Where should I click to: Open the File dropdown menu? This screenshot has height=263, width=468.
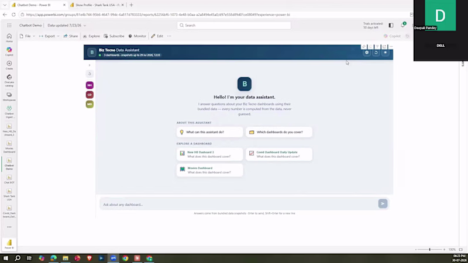[x=27, y=36]
